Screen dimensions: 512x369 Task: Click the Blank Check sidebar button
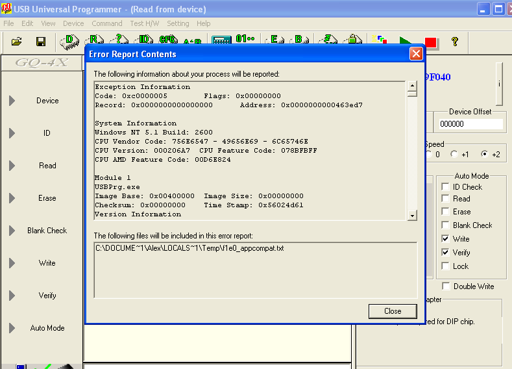click(47, 231)
